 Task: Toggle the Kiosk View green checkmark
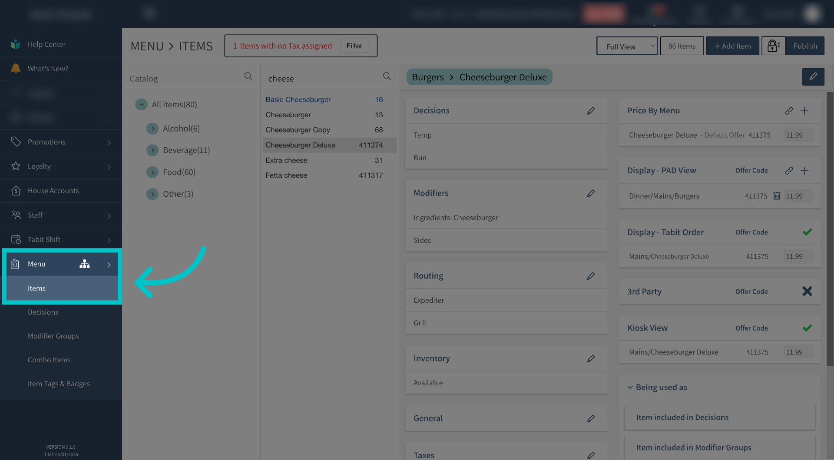(807, 328)
